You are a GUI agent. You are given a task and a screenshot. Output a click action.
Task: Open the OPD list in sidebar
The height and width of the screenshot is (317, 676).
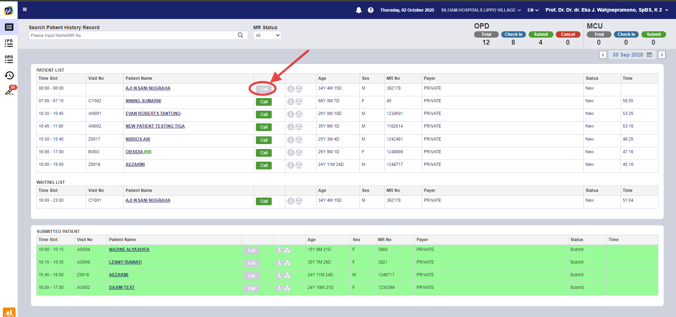[9, 59]
